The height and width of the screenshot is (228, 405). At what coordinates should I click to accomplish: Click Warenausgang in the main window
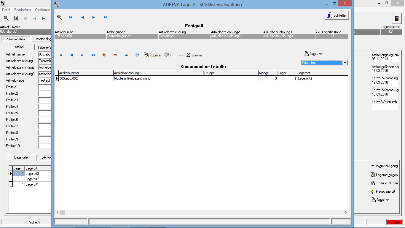[x=385, y=166]
